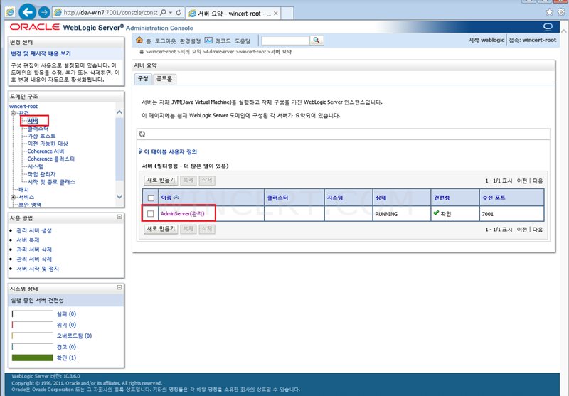Click the favicon on 서버 요약 tab
569x396 pixels.
192,14
